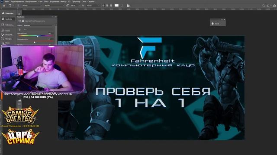The height and width of the screenshot is (155, 277).
Task: Click the anti-aliasing aa icon
Action: [83, 6]
